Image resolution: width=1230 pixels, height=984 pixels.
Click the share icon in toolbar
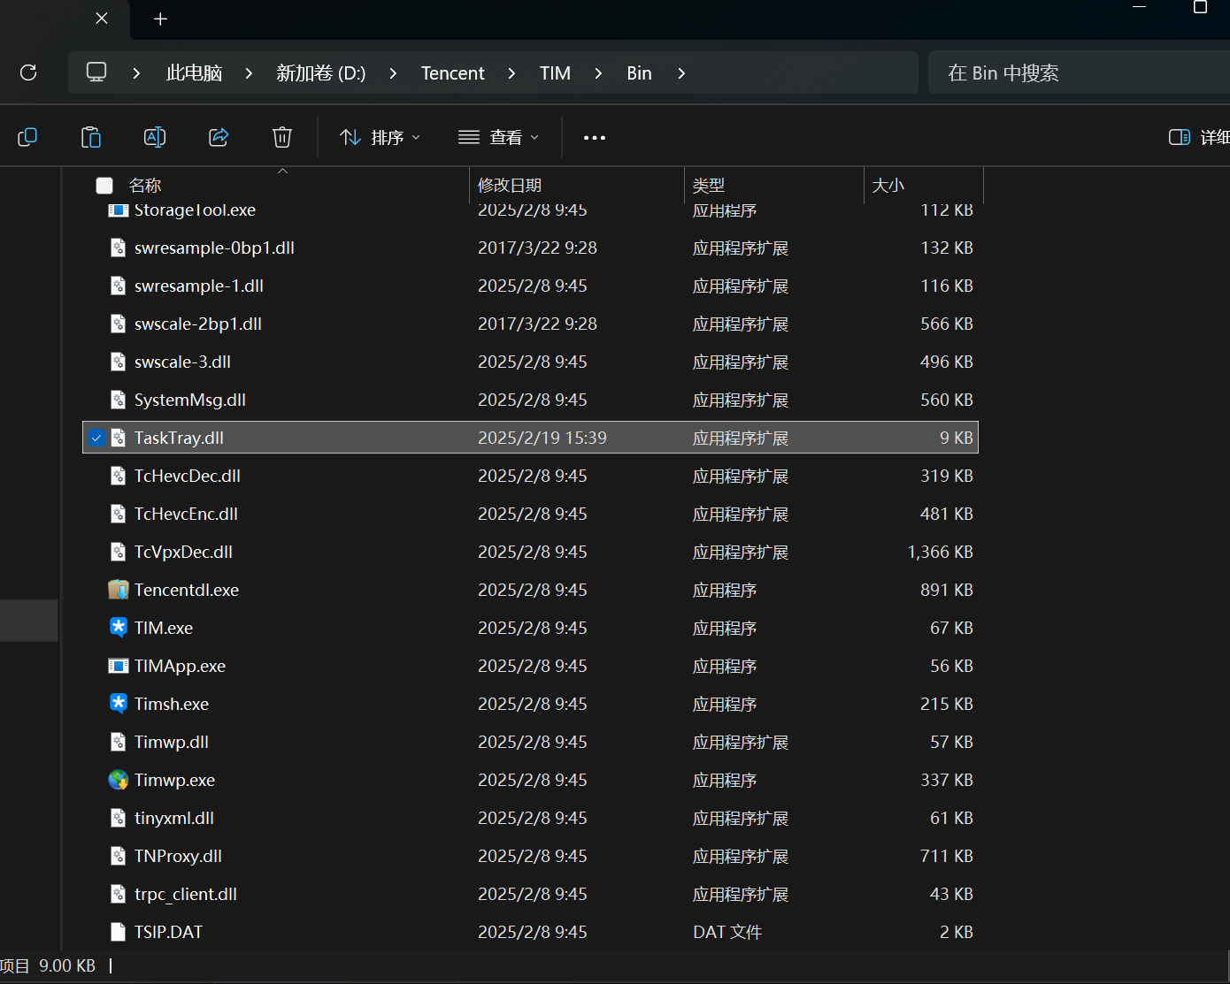tap(219, 137)
